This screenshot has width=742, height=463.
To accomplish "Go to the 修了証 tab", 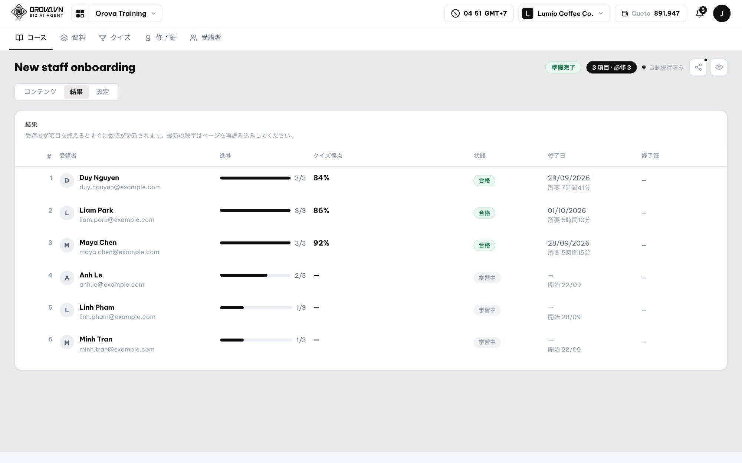I will point(160,38).
